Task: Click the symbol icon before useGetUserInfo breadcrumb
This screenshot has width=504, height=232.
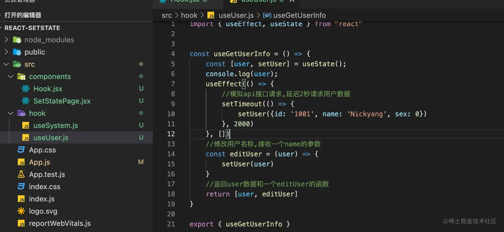Action: pos(267,15)
